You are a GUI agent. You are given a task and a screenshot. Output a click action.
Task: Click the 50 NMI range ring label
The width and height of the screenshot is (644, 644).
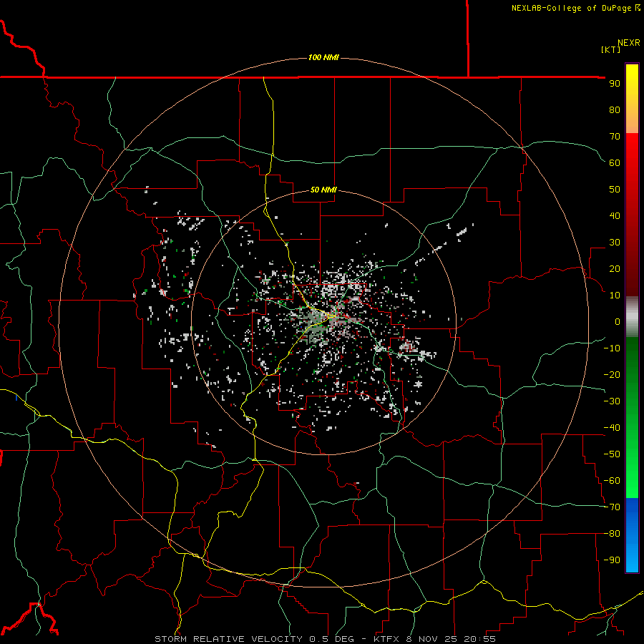[x=323, y=190]
